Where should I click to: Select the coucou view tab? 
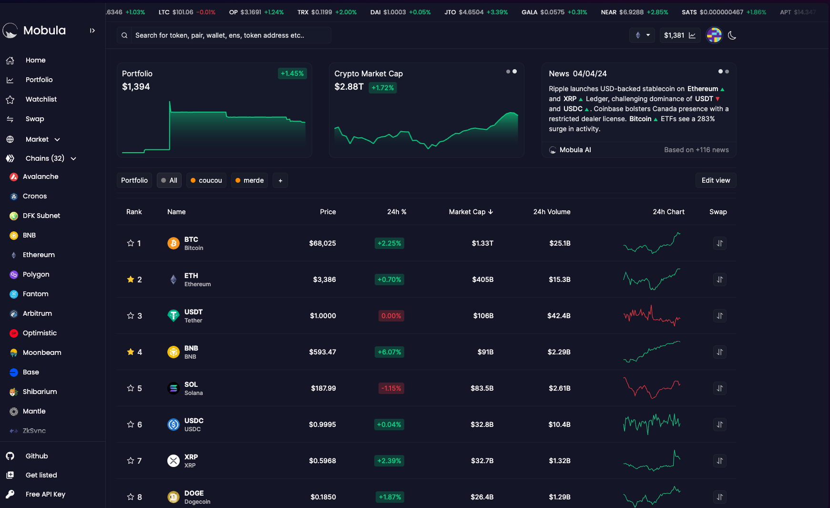coord(206,180)
